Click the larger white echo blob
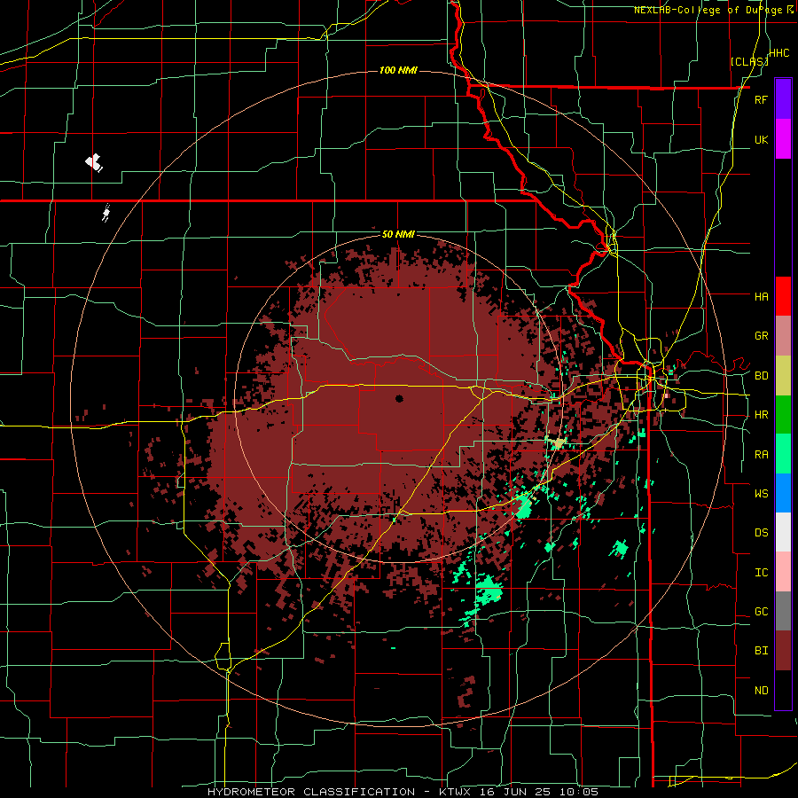The image size is (798, 798). 94,163
